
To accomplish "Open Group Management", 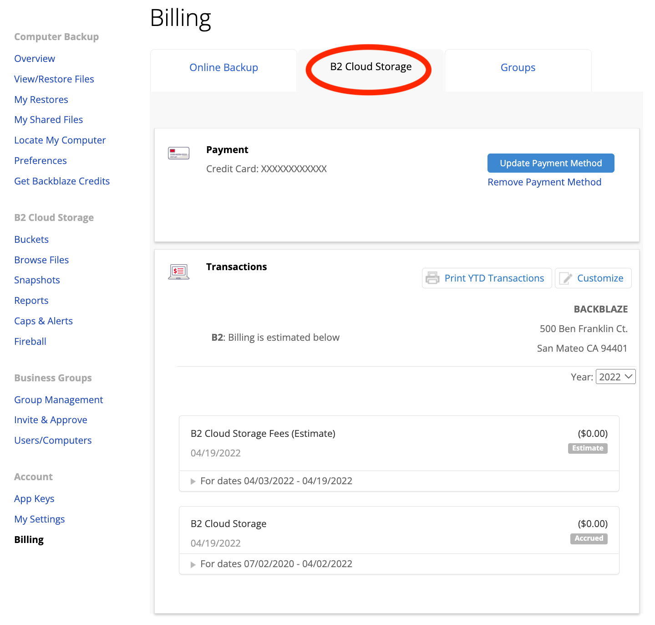I will point(58,400).
